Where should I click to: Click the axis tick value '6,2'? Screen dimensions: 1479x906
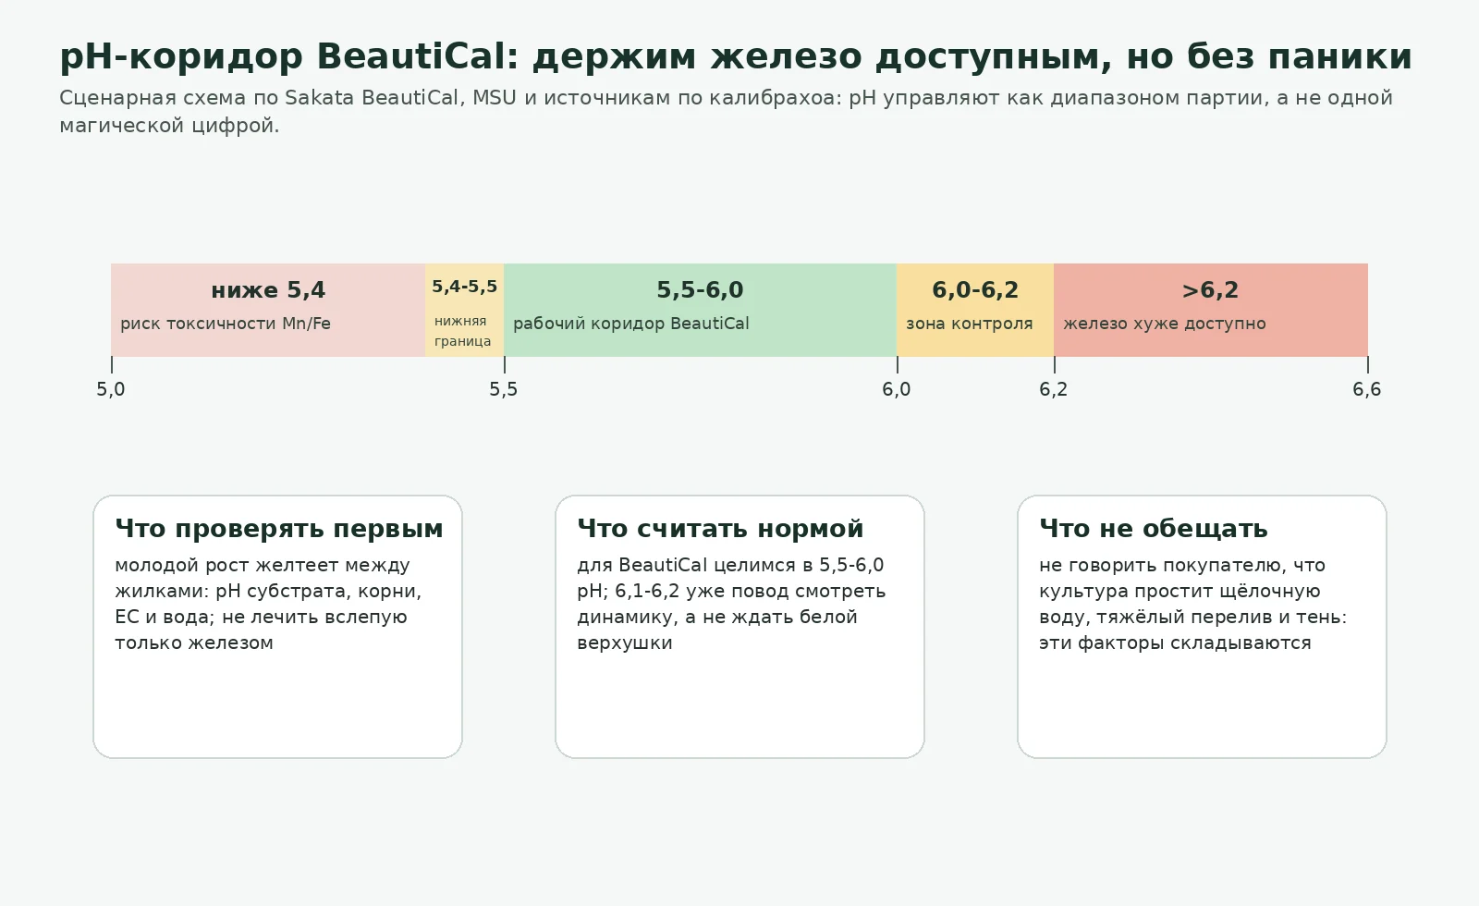tap(1054, 389)
